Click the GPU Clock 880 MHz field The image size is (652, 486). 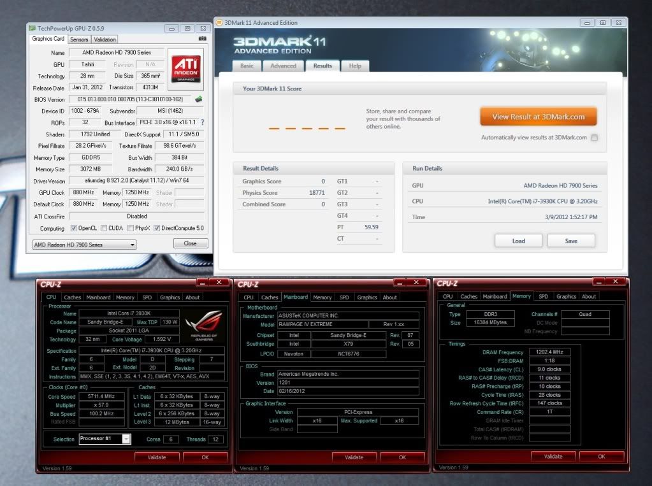pyautogui.click(x=83, y=192)
